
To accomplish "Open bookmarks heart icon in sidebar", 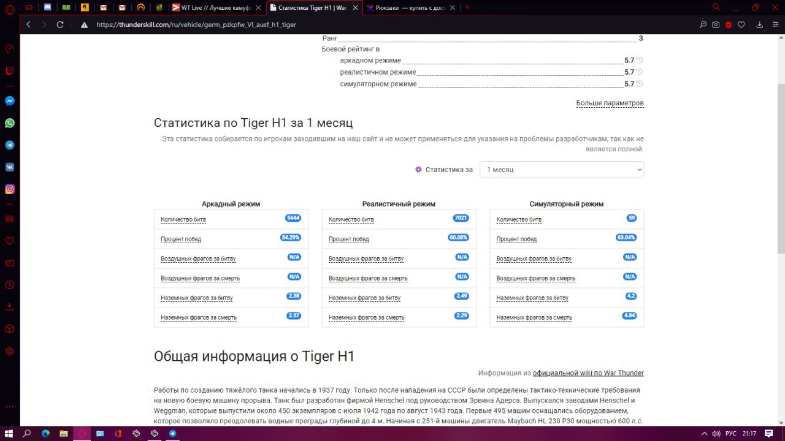I will 10,241.
